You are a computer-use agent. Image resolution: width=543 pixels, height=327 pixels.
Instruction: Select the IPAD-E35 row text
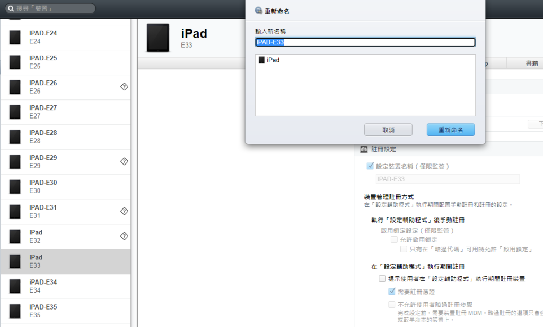pos(43,307)
